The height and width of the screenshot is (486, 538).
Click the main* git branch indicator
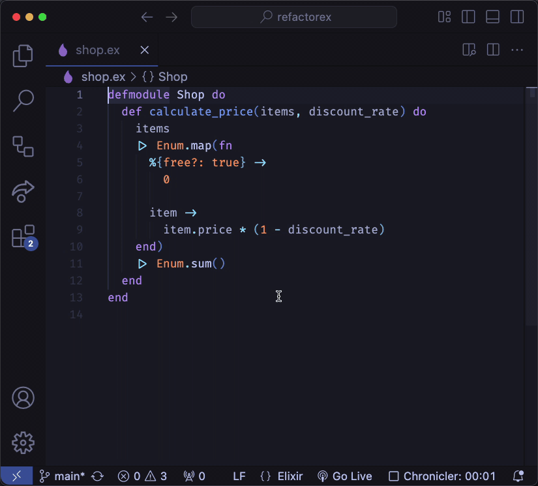tap(63, 476)
